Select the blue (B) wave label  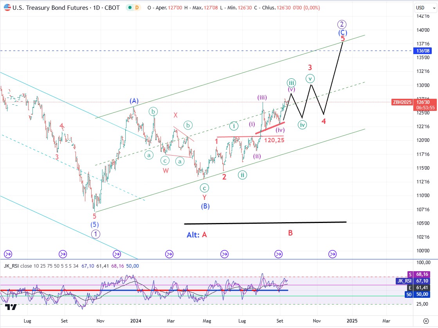[205, 207]
